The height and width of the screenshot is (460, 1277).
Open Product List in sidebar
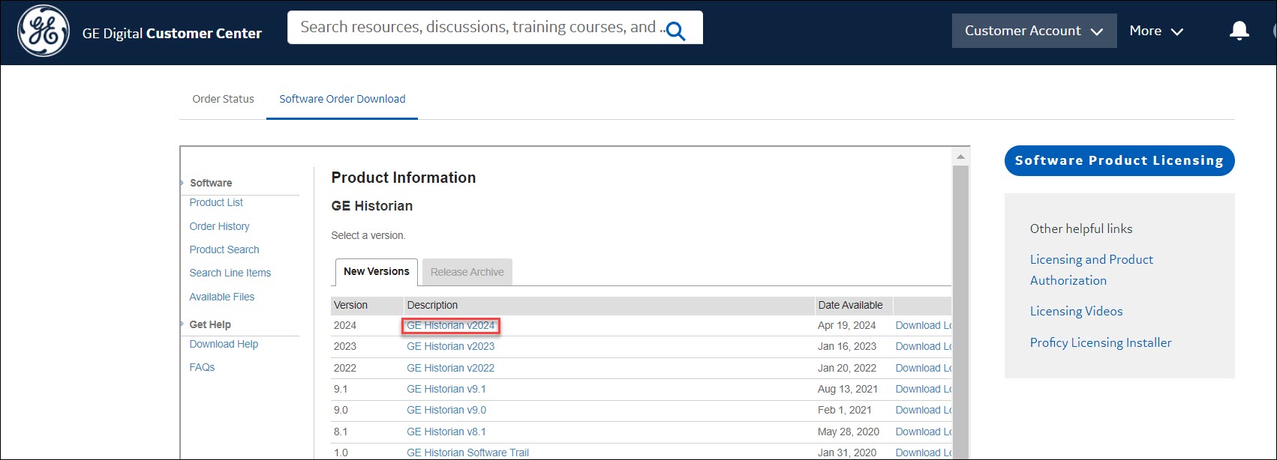pos(216,202)
